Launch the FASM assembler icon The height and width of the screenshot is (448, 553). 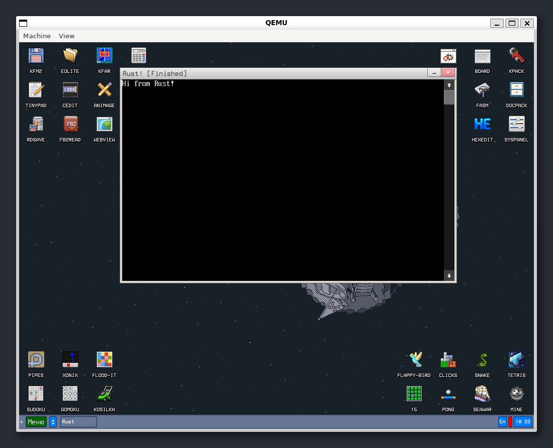click(x=482, y=90)
